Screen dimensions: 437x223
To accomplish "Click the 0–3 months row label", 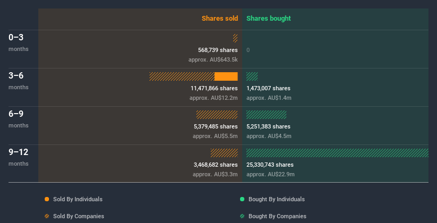I will click(x=19, y=42).
